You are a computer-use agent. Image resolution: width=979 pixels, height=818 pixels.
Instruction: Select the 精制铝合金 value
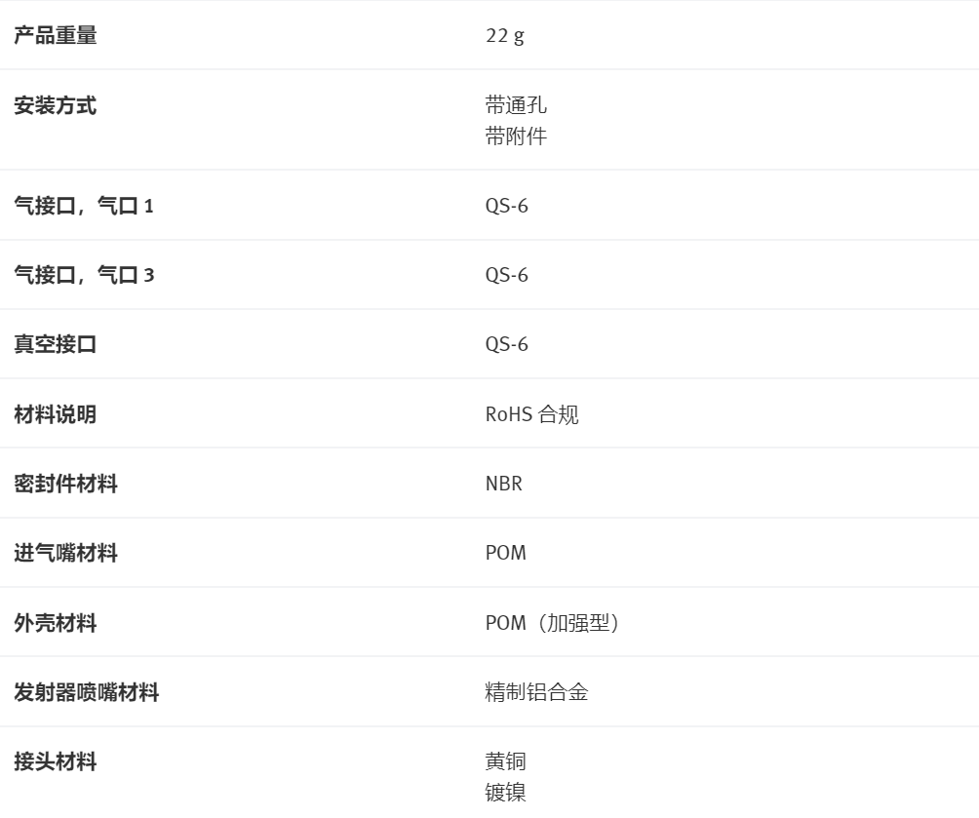pyautogui.click(x=536, y=693)
